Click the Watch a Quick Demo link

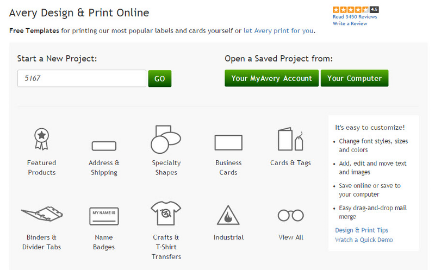(364, 240)
